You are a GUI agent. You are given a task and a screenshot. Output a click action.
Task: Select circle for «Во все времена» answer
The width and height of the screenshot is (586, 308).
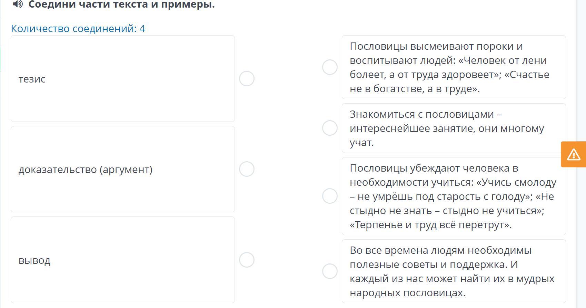point(330,271)
